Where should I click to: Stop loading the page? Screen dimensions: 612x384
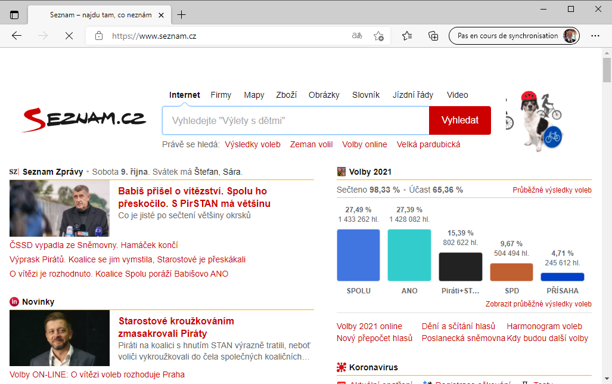point(69,36)
